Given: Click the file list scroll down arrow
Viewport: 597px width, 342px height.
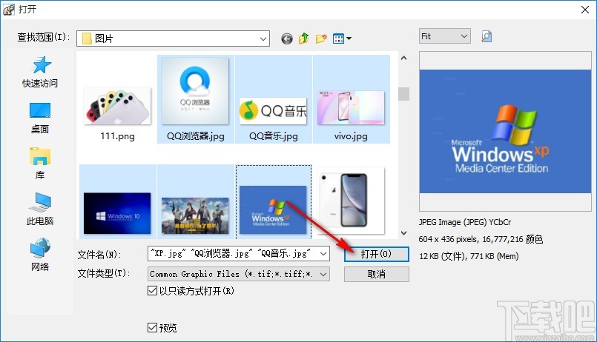Looking at the screenshot, I should [403, 233].
